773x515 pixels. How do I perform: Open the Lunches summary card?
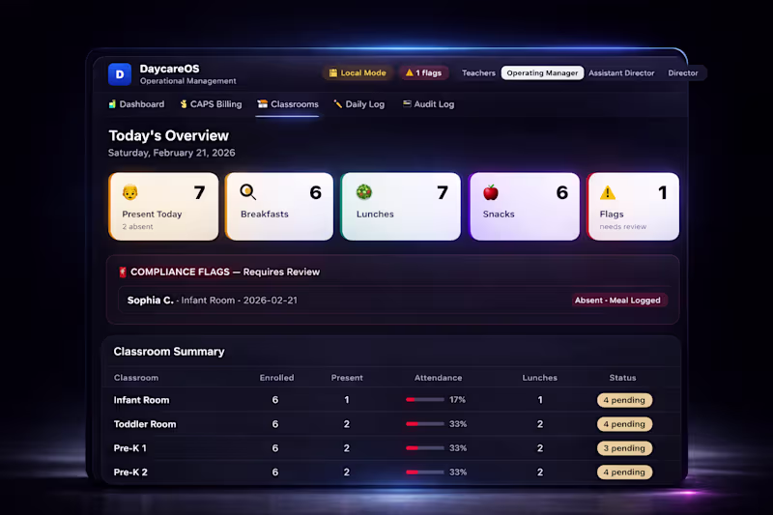tap(401, 207)
